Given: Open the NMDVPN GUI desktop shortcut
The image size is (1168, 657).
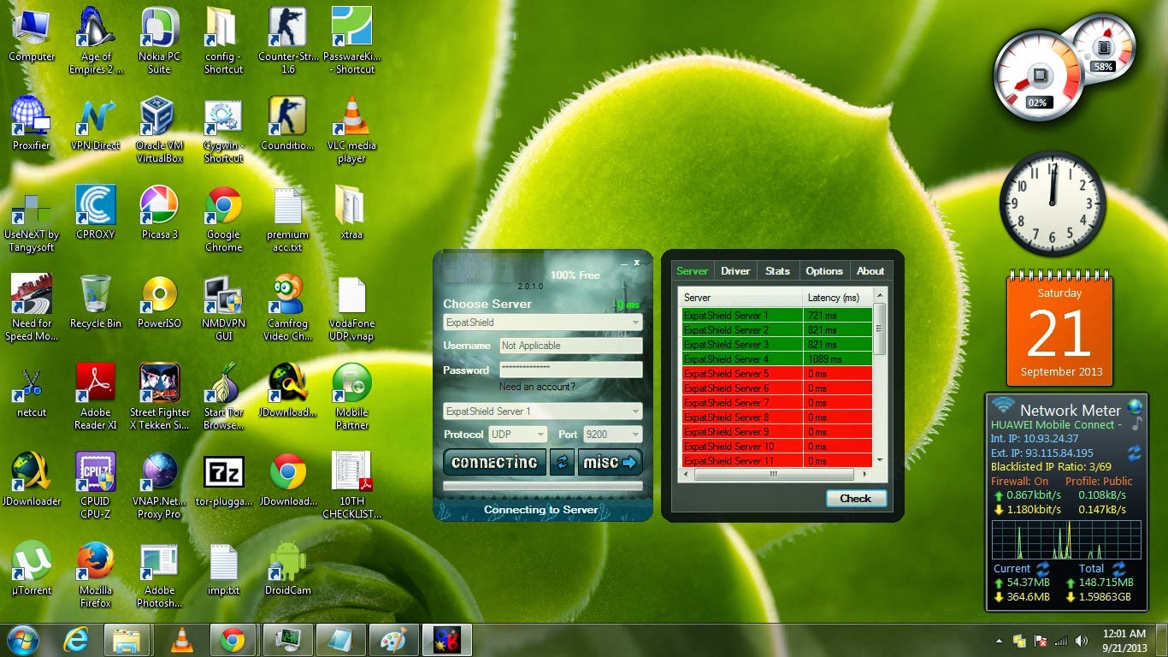Looking at the screenshot, I should pyautogui.click(x=223, y=307).
